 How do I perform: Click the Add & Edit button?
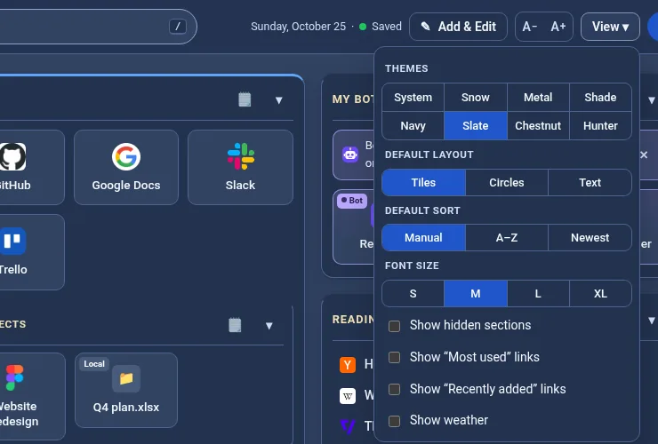tap(458, 27)
